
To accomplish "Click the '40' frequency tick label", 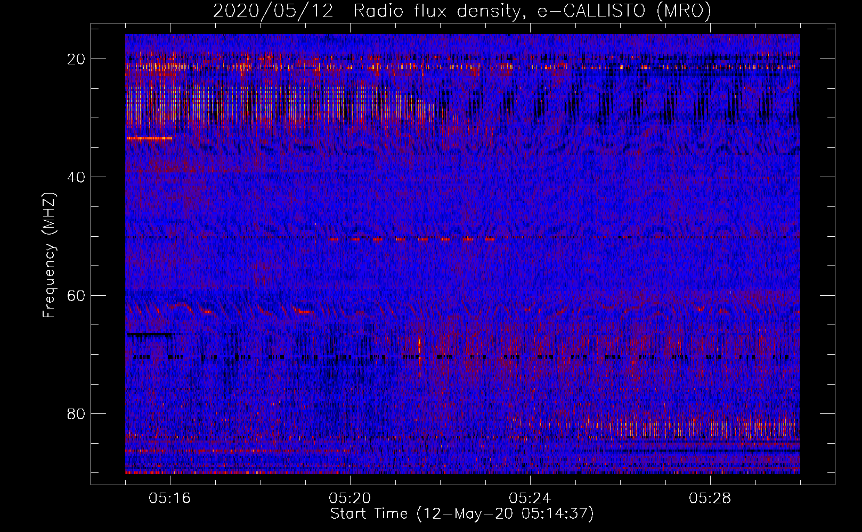I will pos(76,177).
